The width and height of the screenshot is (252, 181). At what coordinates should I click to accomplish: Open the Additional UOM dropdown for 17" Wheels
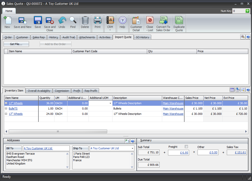pyautogui.click(x=109, y=103)
